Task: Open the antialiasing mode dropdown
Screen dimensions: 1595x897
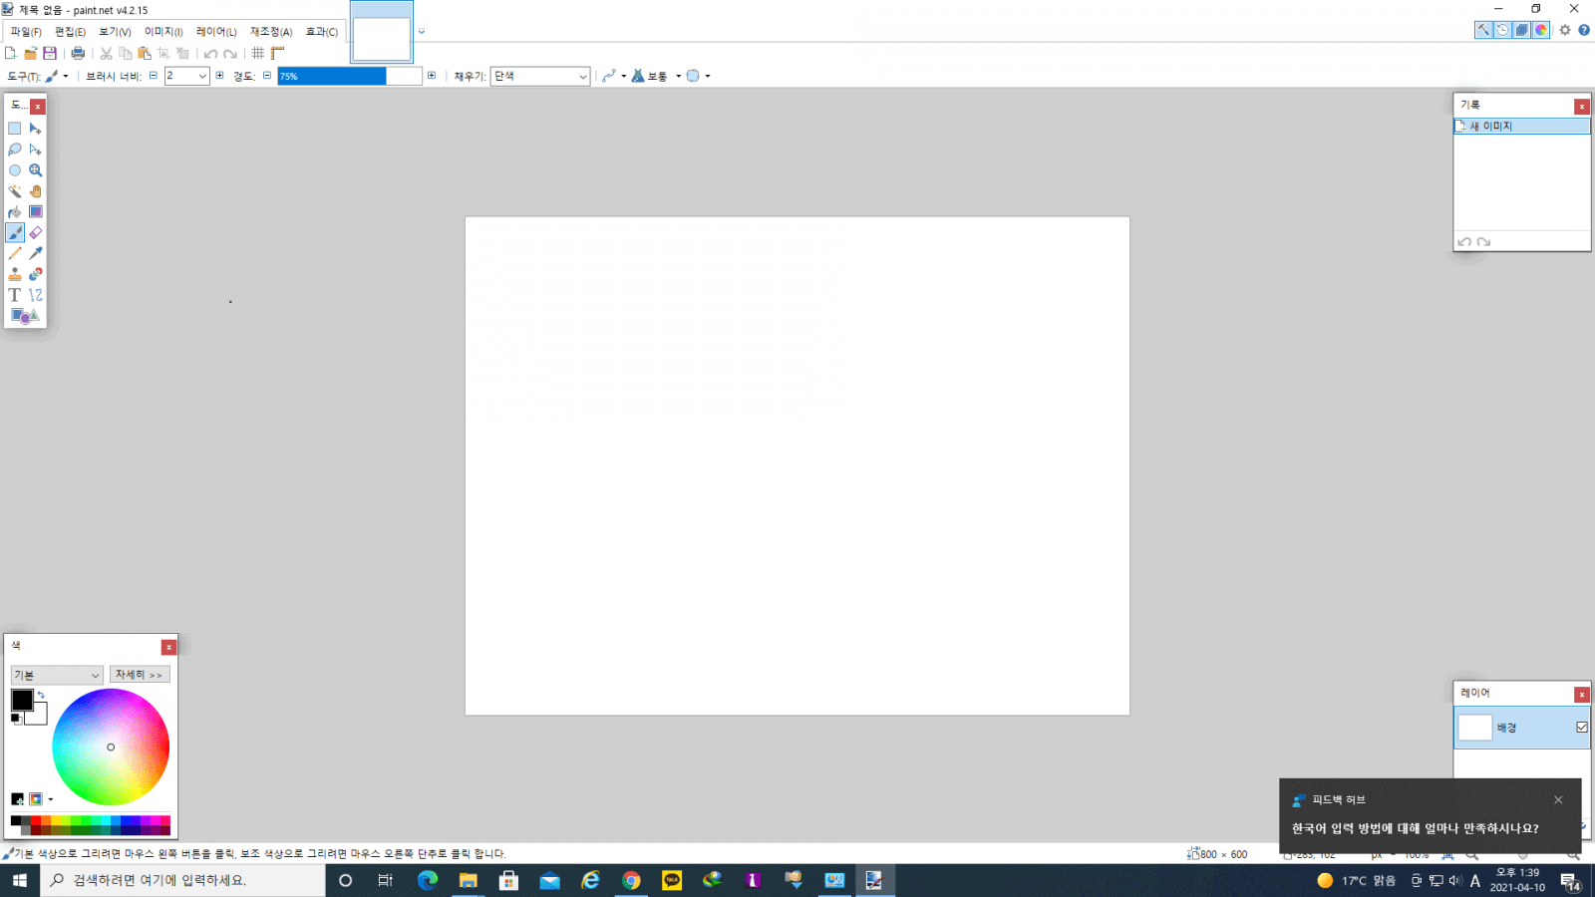Action: click(614, 76)
